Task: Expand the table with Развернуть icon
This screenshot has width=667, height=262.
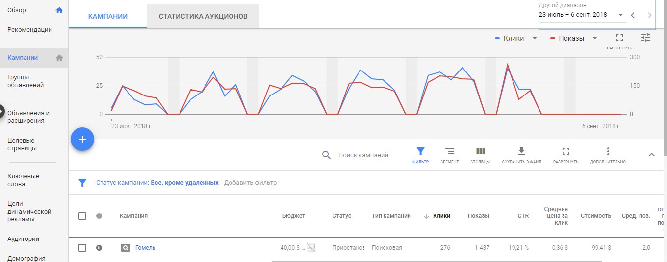Action: coord(565,151)
